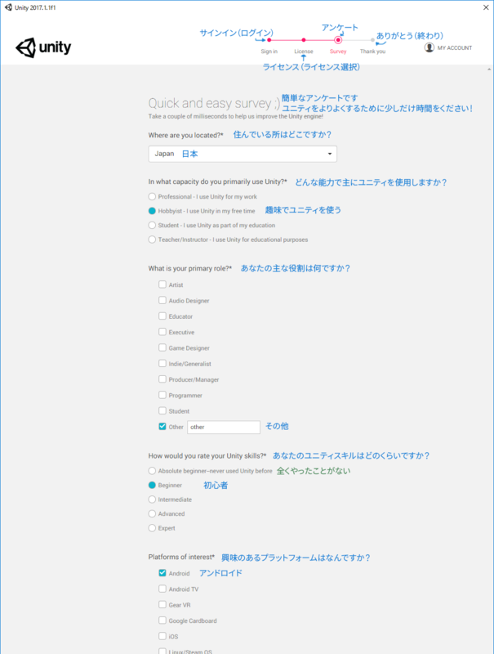
Task: Choose the Teacher/Instructor option
Action: (152, 240)
